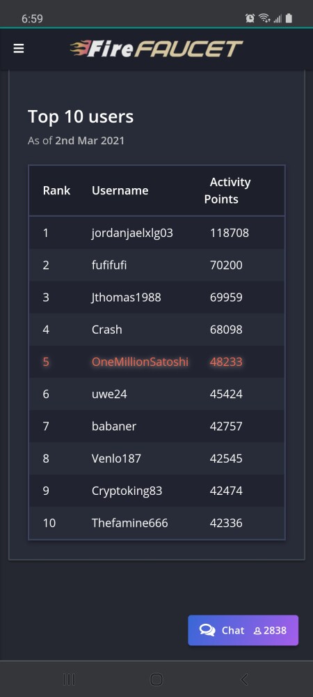
Task: Select username Cryptoking83
Action: tap(127, 491)
